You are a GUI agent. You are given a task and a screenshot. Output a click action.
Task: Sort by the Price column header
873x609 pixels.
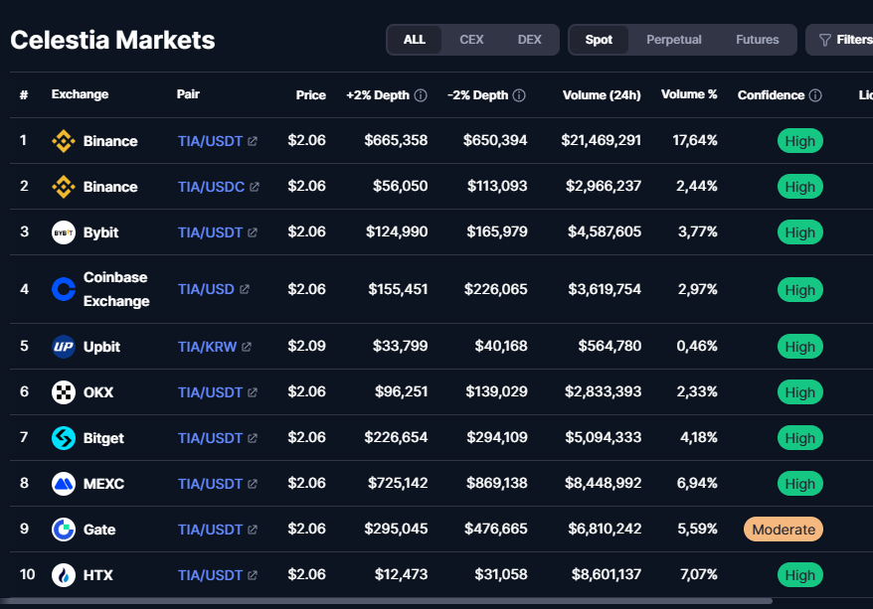pyautogui.click(x=310, y=95)
